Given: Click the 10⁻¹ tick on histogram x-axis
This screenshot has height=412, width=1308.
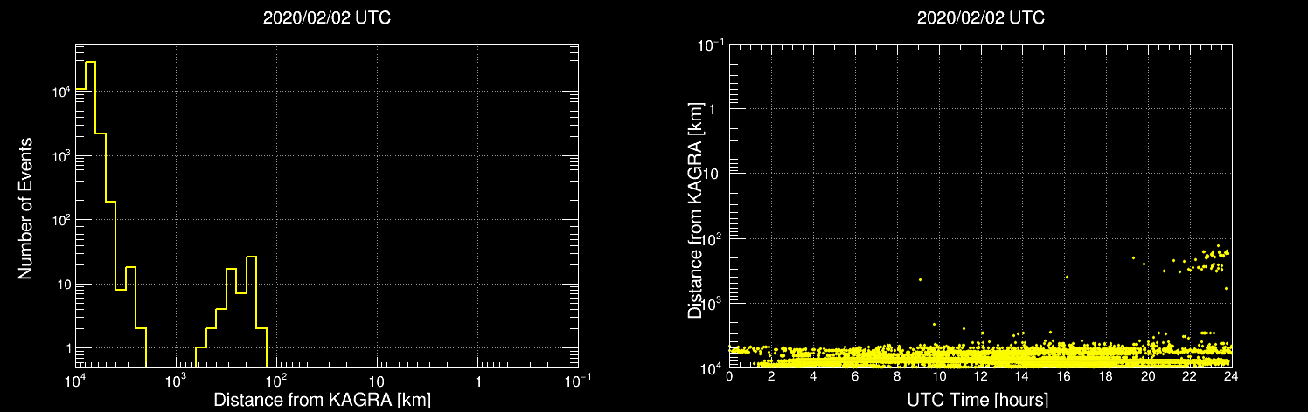Looking at the screenshot, I should pyautogui.click(x=577, y=381).
